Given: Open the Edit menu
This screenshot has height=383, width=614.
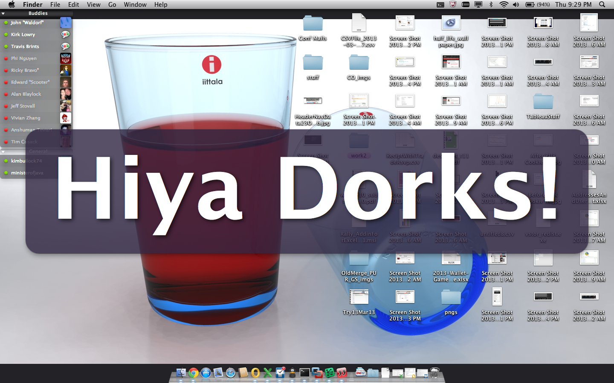Looking at the screenshot, I should tap(74, 4).
